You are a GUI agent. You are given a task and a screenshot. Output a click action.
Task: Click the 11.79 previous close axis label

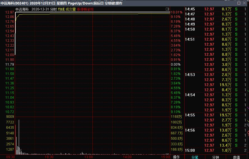(10, 64)
